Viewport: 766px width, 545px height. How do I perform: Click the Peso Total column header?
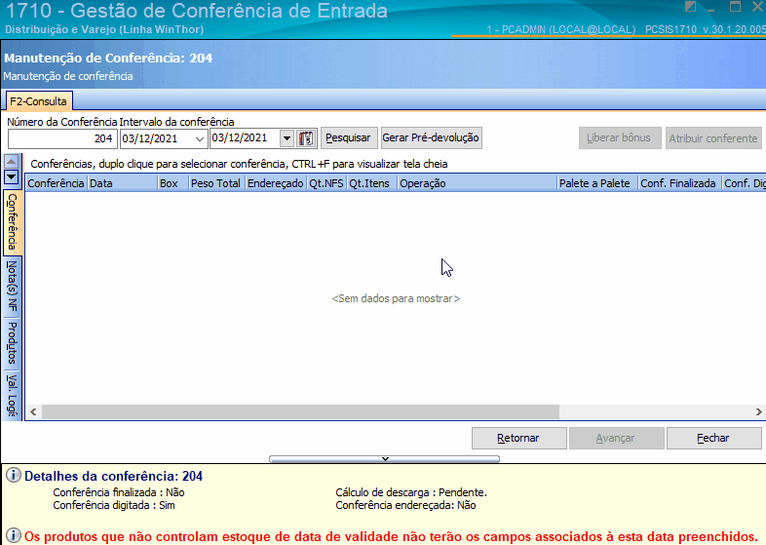pos(216,183)
